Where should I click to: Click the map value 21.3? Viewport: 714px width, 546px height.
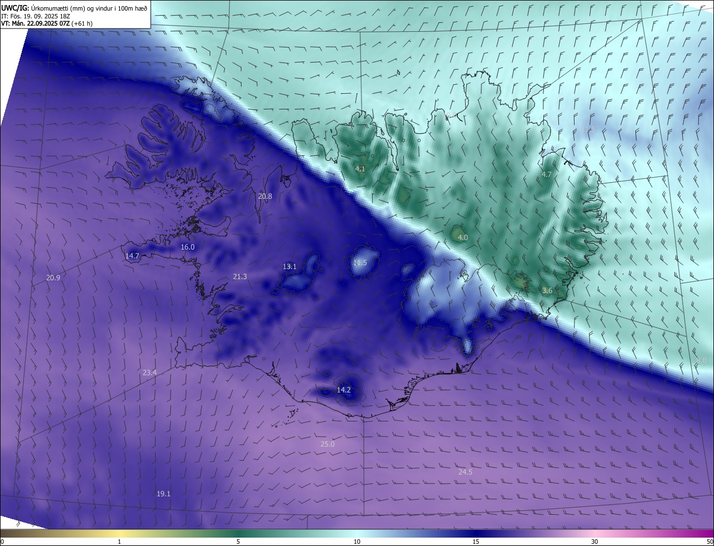point(240,276)
